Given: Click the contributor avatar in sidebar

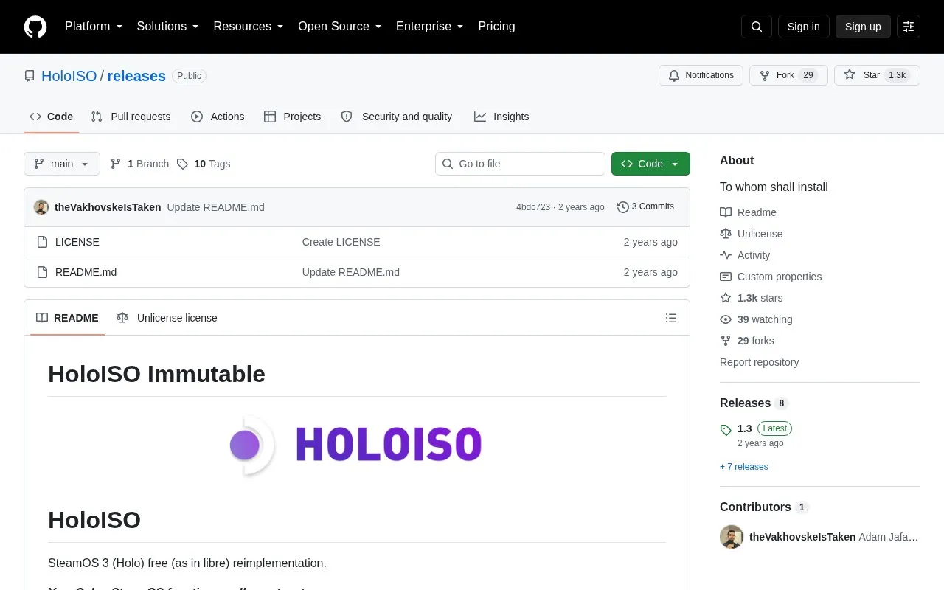Looking at the screenshot, I should [732, 537].
